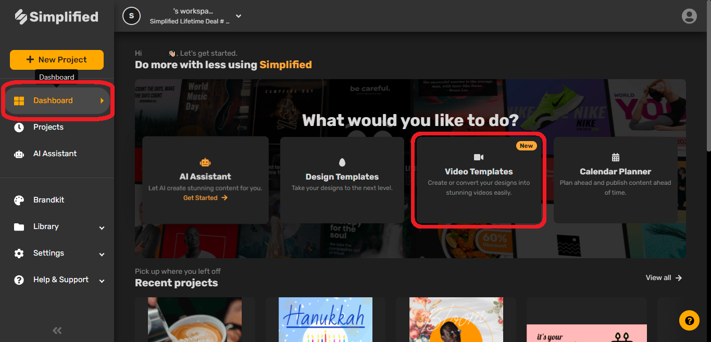Expand the Settings chevron
Viewport: 711px width, 342px height.
point(102,254)
